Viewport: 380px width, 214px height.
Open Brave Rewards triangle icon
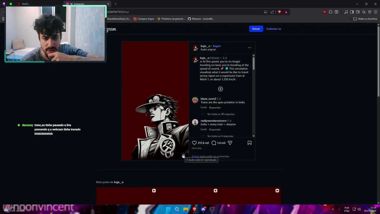pyautogui.click(x=286, y=12)
